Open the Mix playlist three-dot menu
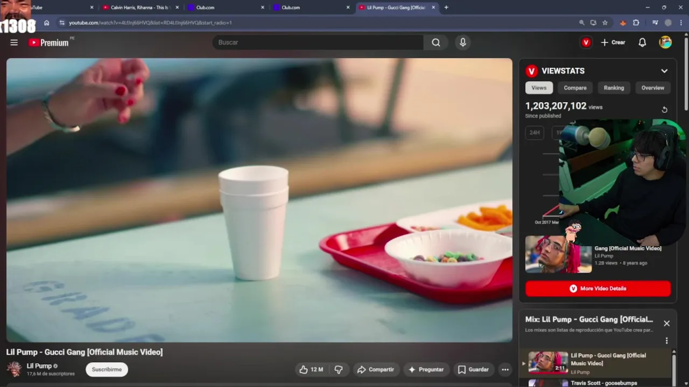This screenshot has width=689, height=387. coord(666,341)
